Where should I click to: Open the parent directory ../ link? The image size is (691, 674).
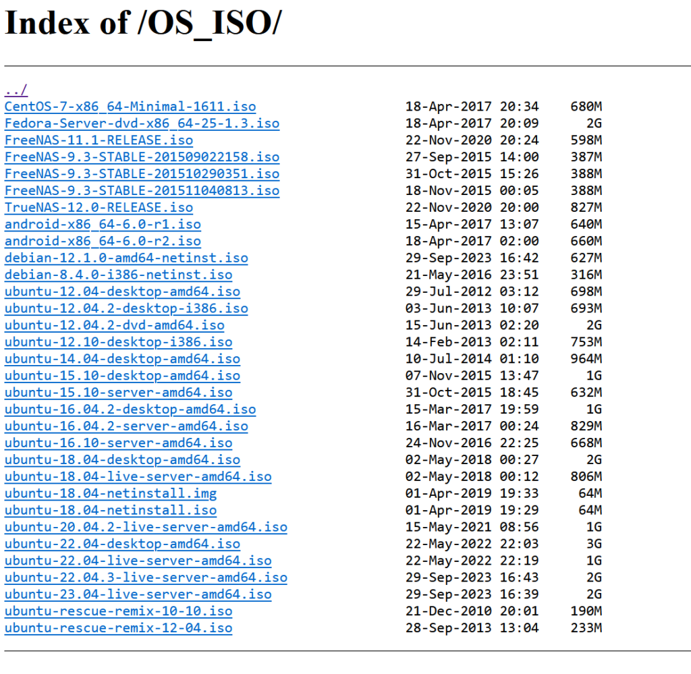click(x=16, y=90)
